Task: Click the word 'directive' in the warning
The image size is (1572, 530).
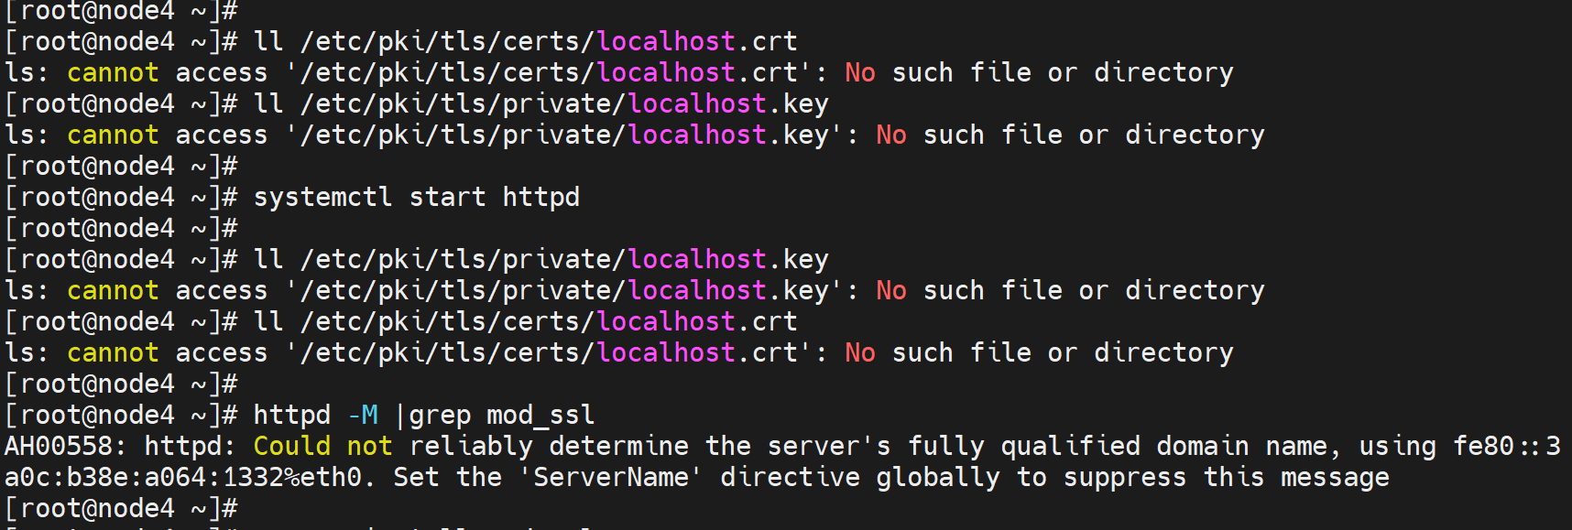Action: 790,478
